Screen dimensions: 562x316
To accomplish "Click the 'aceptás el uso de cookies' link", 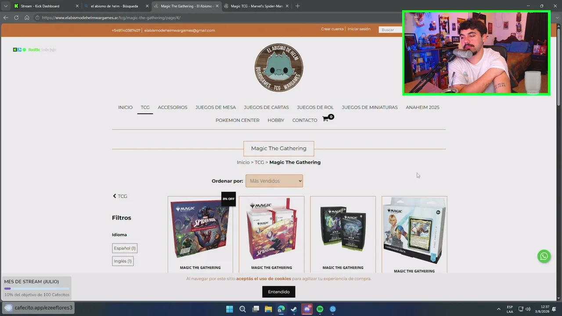I will 263,279.
